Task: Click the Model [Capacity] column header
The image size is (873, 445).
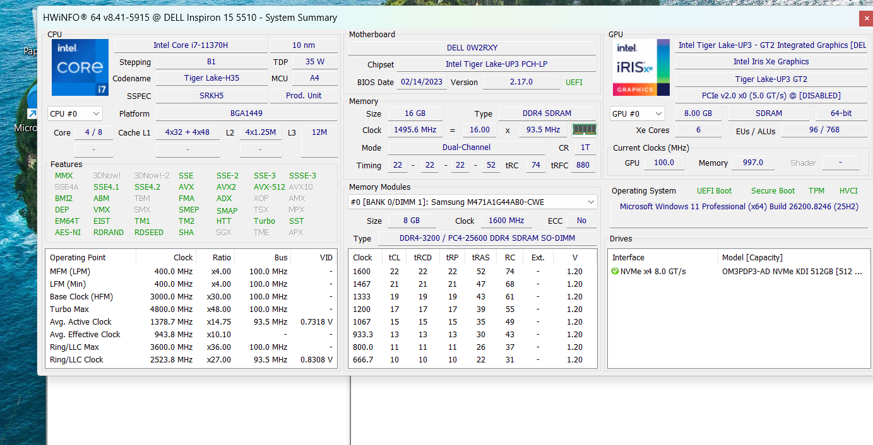Action: [x=793, y=257]
